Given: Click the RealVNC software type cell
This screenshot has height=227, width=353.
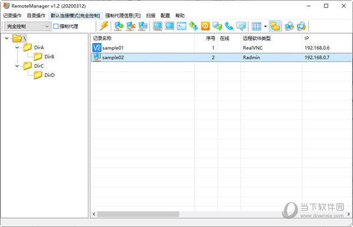Looking at the screenshot, I should pos(253,48).
